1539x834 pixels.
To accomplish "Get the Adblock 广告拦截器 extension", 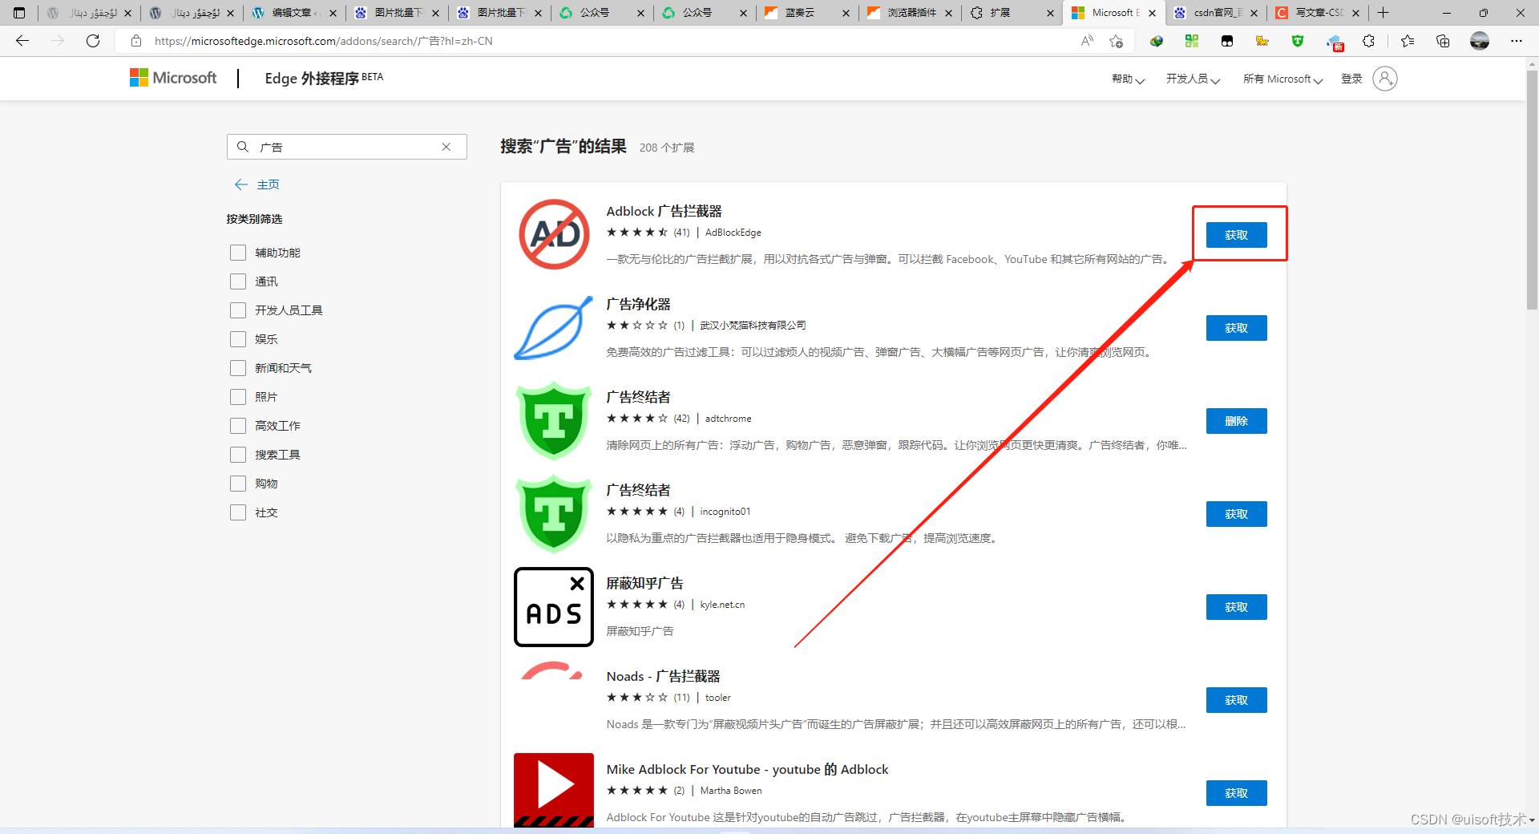I will point(1236,235).
